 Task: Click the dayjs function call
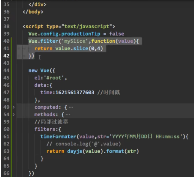[x=74, y=151]
